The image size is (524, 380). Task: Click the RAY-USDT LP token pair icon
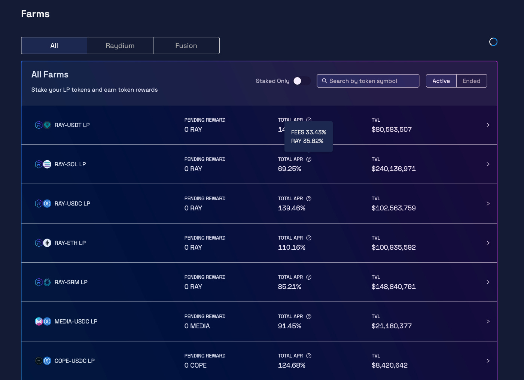coord(43,125)
